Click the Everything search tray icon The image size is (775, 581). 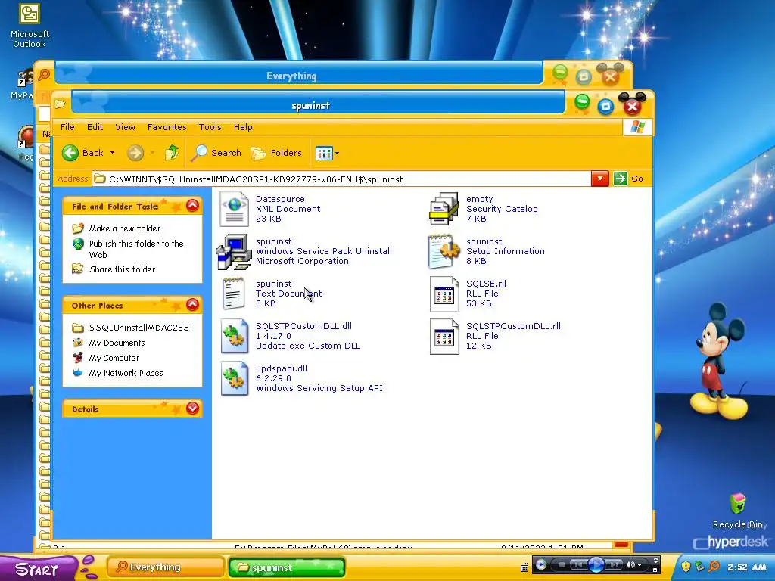pos(714,566)
